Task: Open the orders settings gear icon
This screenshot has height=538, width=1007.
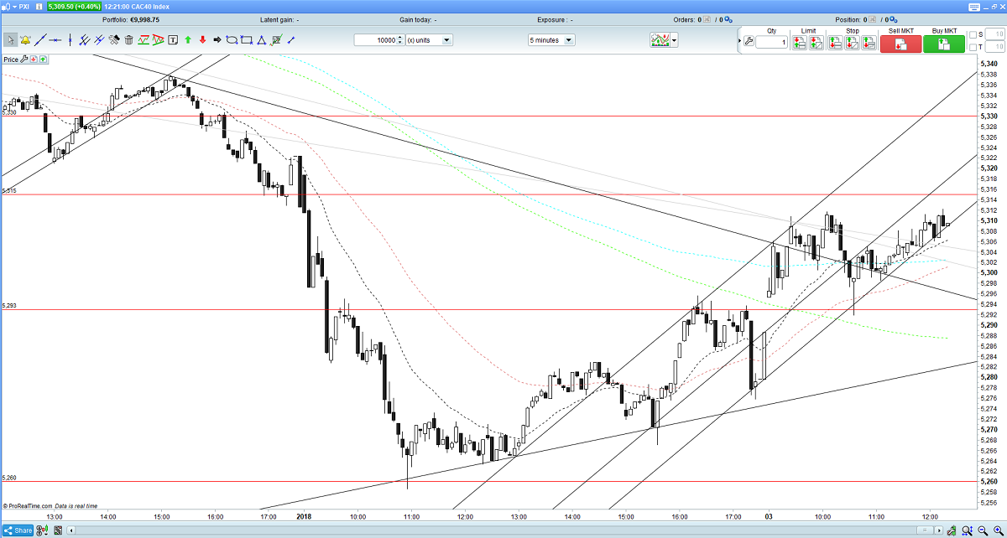Action: coord(728,19)
